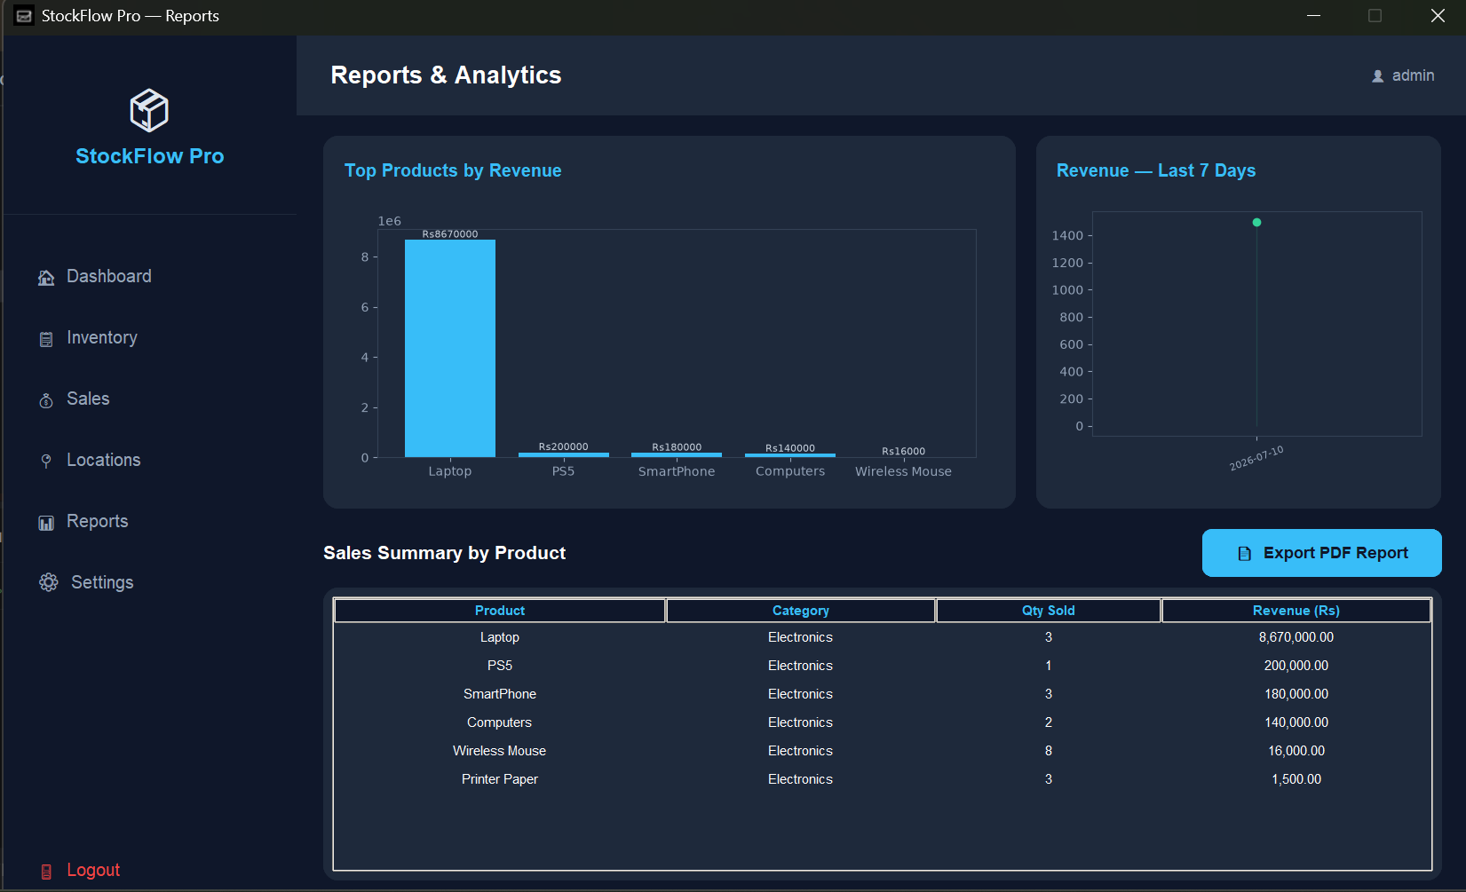Click the 1,500.00 revenue cell

[1296, 779]
